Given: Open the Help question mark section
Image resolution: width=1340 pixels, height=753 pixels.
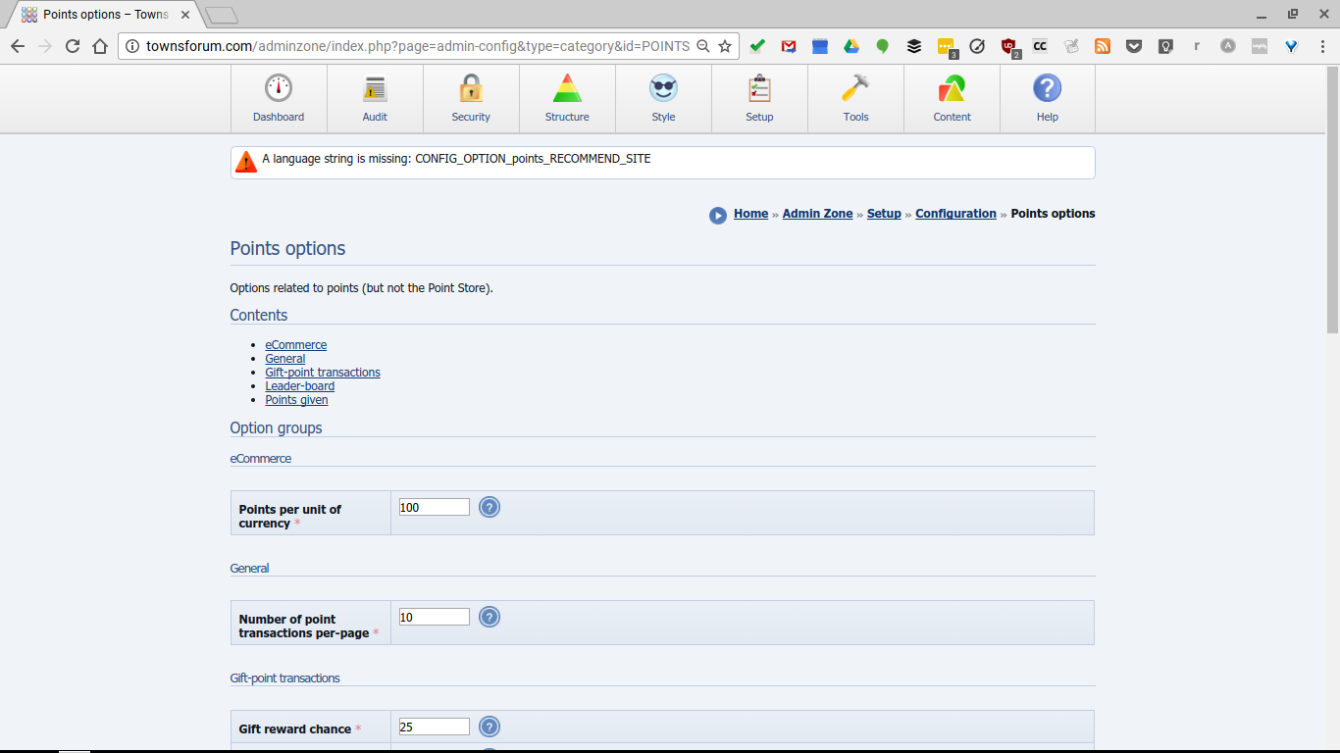Looking at the screenshot, I should (1048, 98).
